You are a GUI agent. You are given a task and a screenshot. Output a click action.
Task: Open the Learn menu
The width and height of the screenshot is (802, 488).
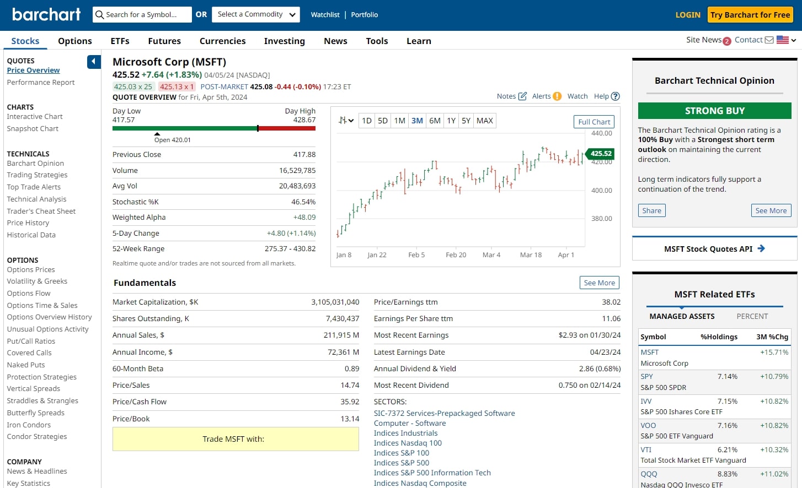[419, 41]
